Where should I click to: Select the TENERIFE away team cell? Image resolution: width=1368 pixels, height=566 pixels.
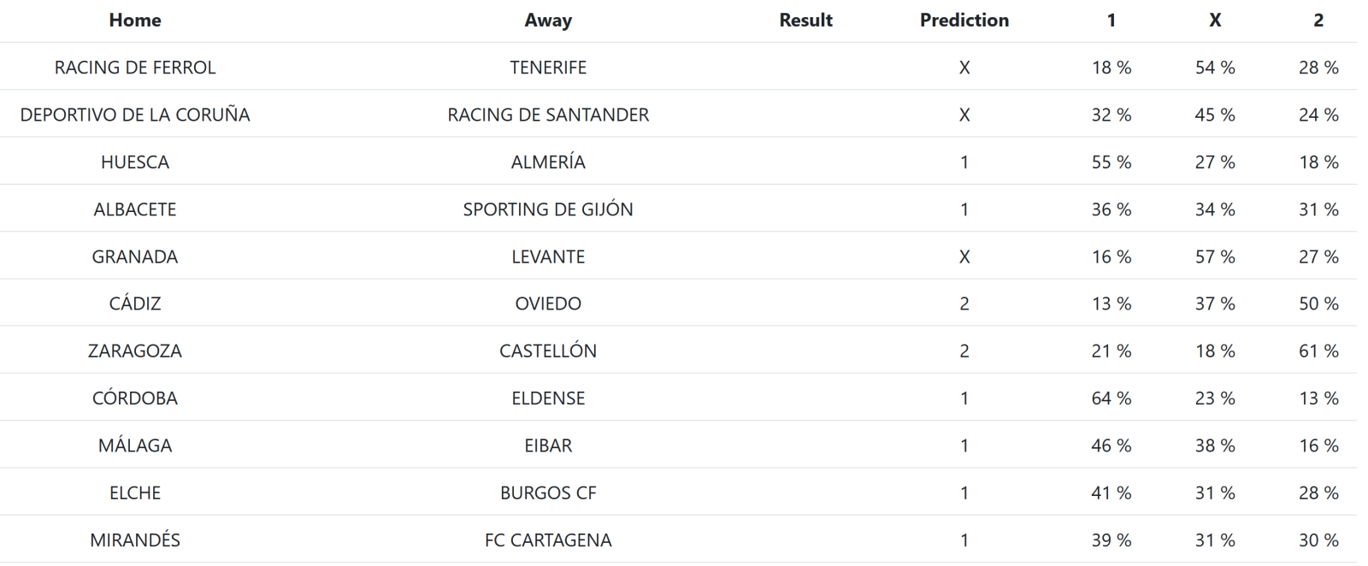[548, 68]
